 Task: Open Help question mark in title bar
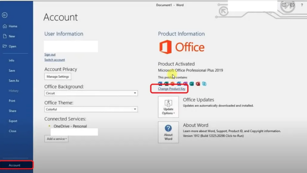[x=302, y=5]
